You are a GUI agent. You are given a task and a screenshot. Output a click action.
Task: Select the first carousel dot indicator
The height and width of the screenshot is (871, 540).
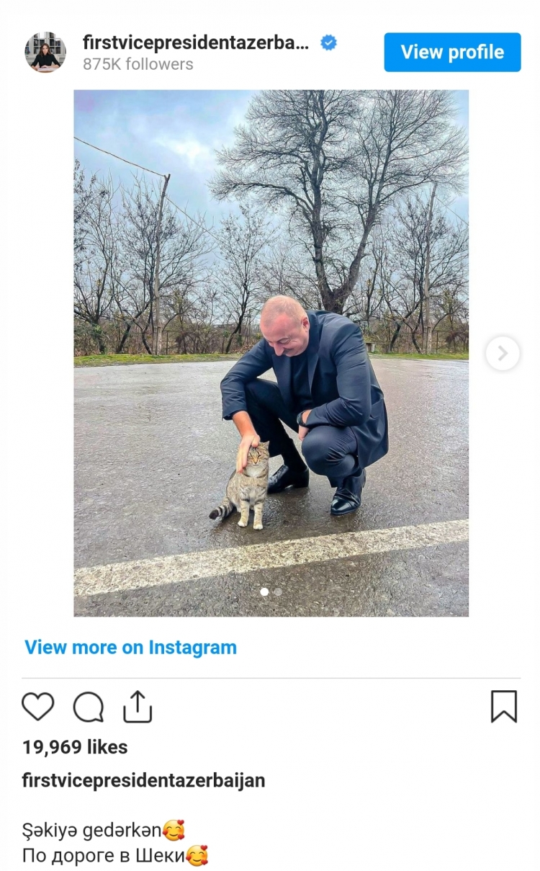pos(264,591)
